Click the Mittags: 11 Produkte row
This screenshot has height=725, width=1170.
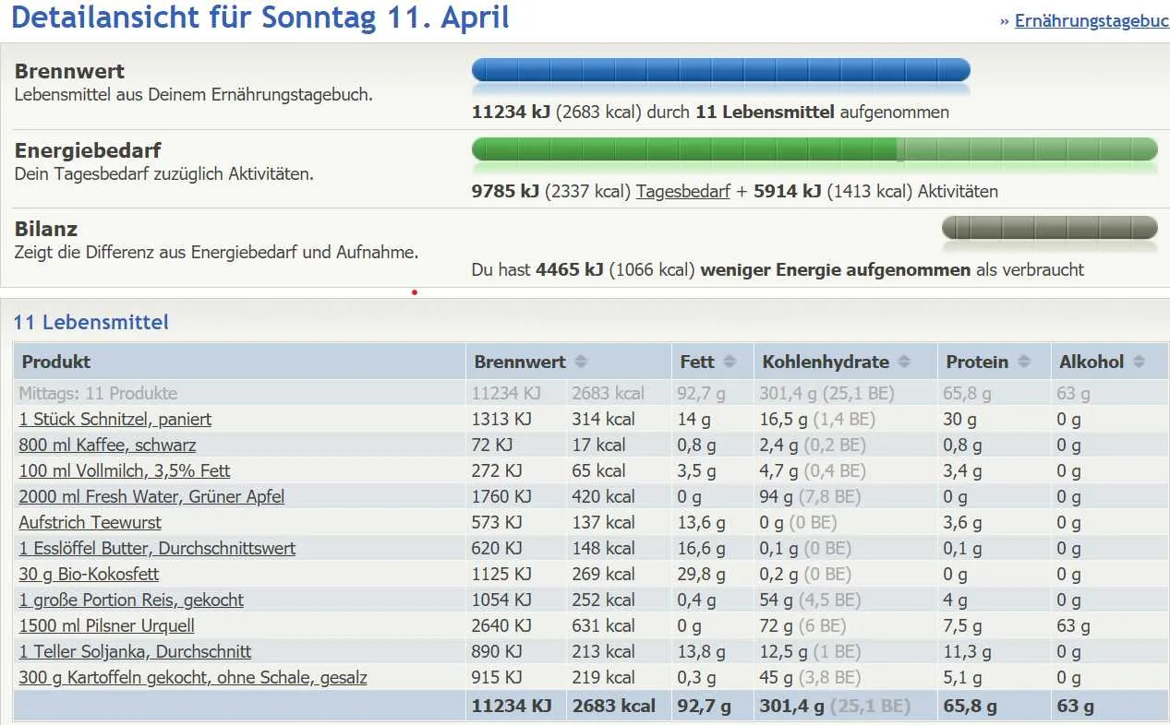pyautogui.click(x=591, y=393)
